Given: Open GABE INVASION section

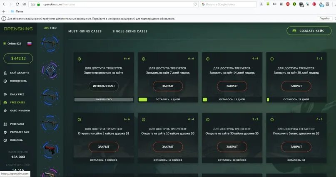Looking at the screenshot, I should click(x=17, y=111).
